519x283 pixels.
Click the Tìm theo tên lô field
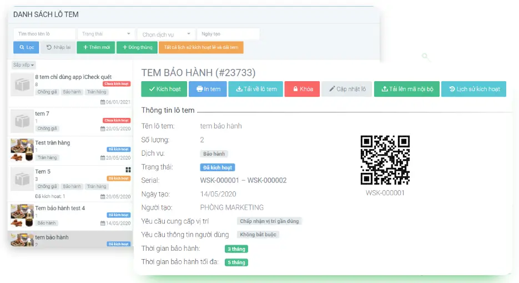click(x=44, y=34)
